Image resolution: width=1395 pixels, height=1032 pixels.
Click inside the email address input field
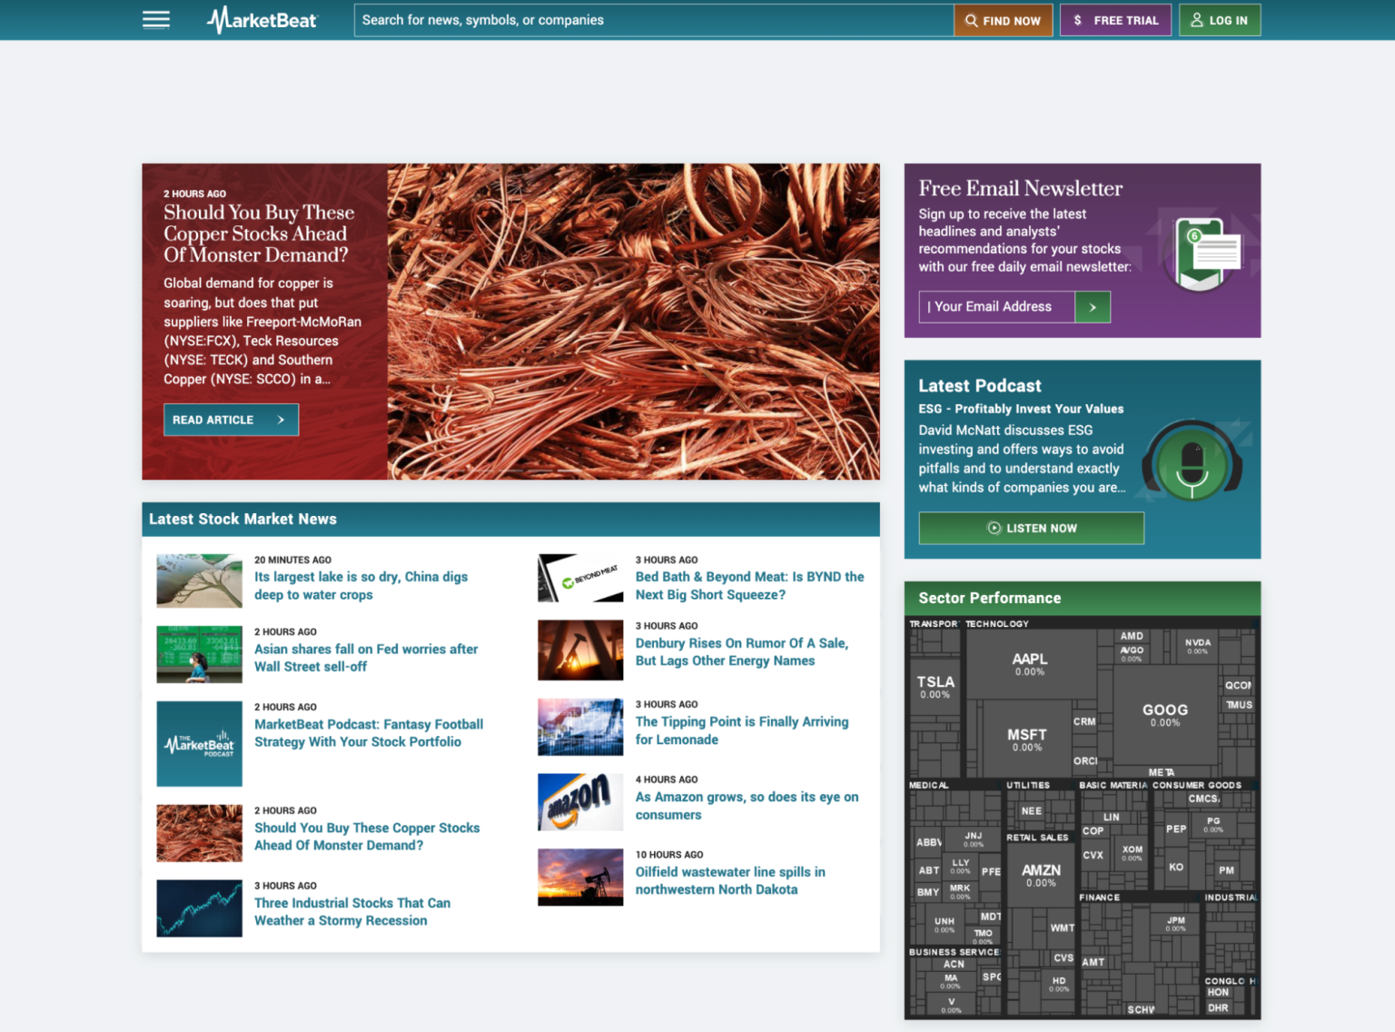tap(995, 307)
